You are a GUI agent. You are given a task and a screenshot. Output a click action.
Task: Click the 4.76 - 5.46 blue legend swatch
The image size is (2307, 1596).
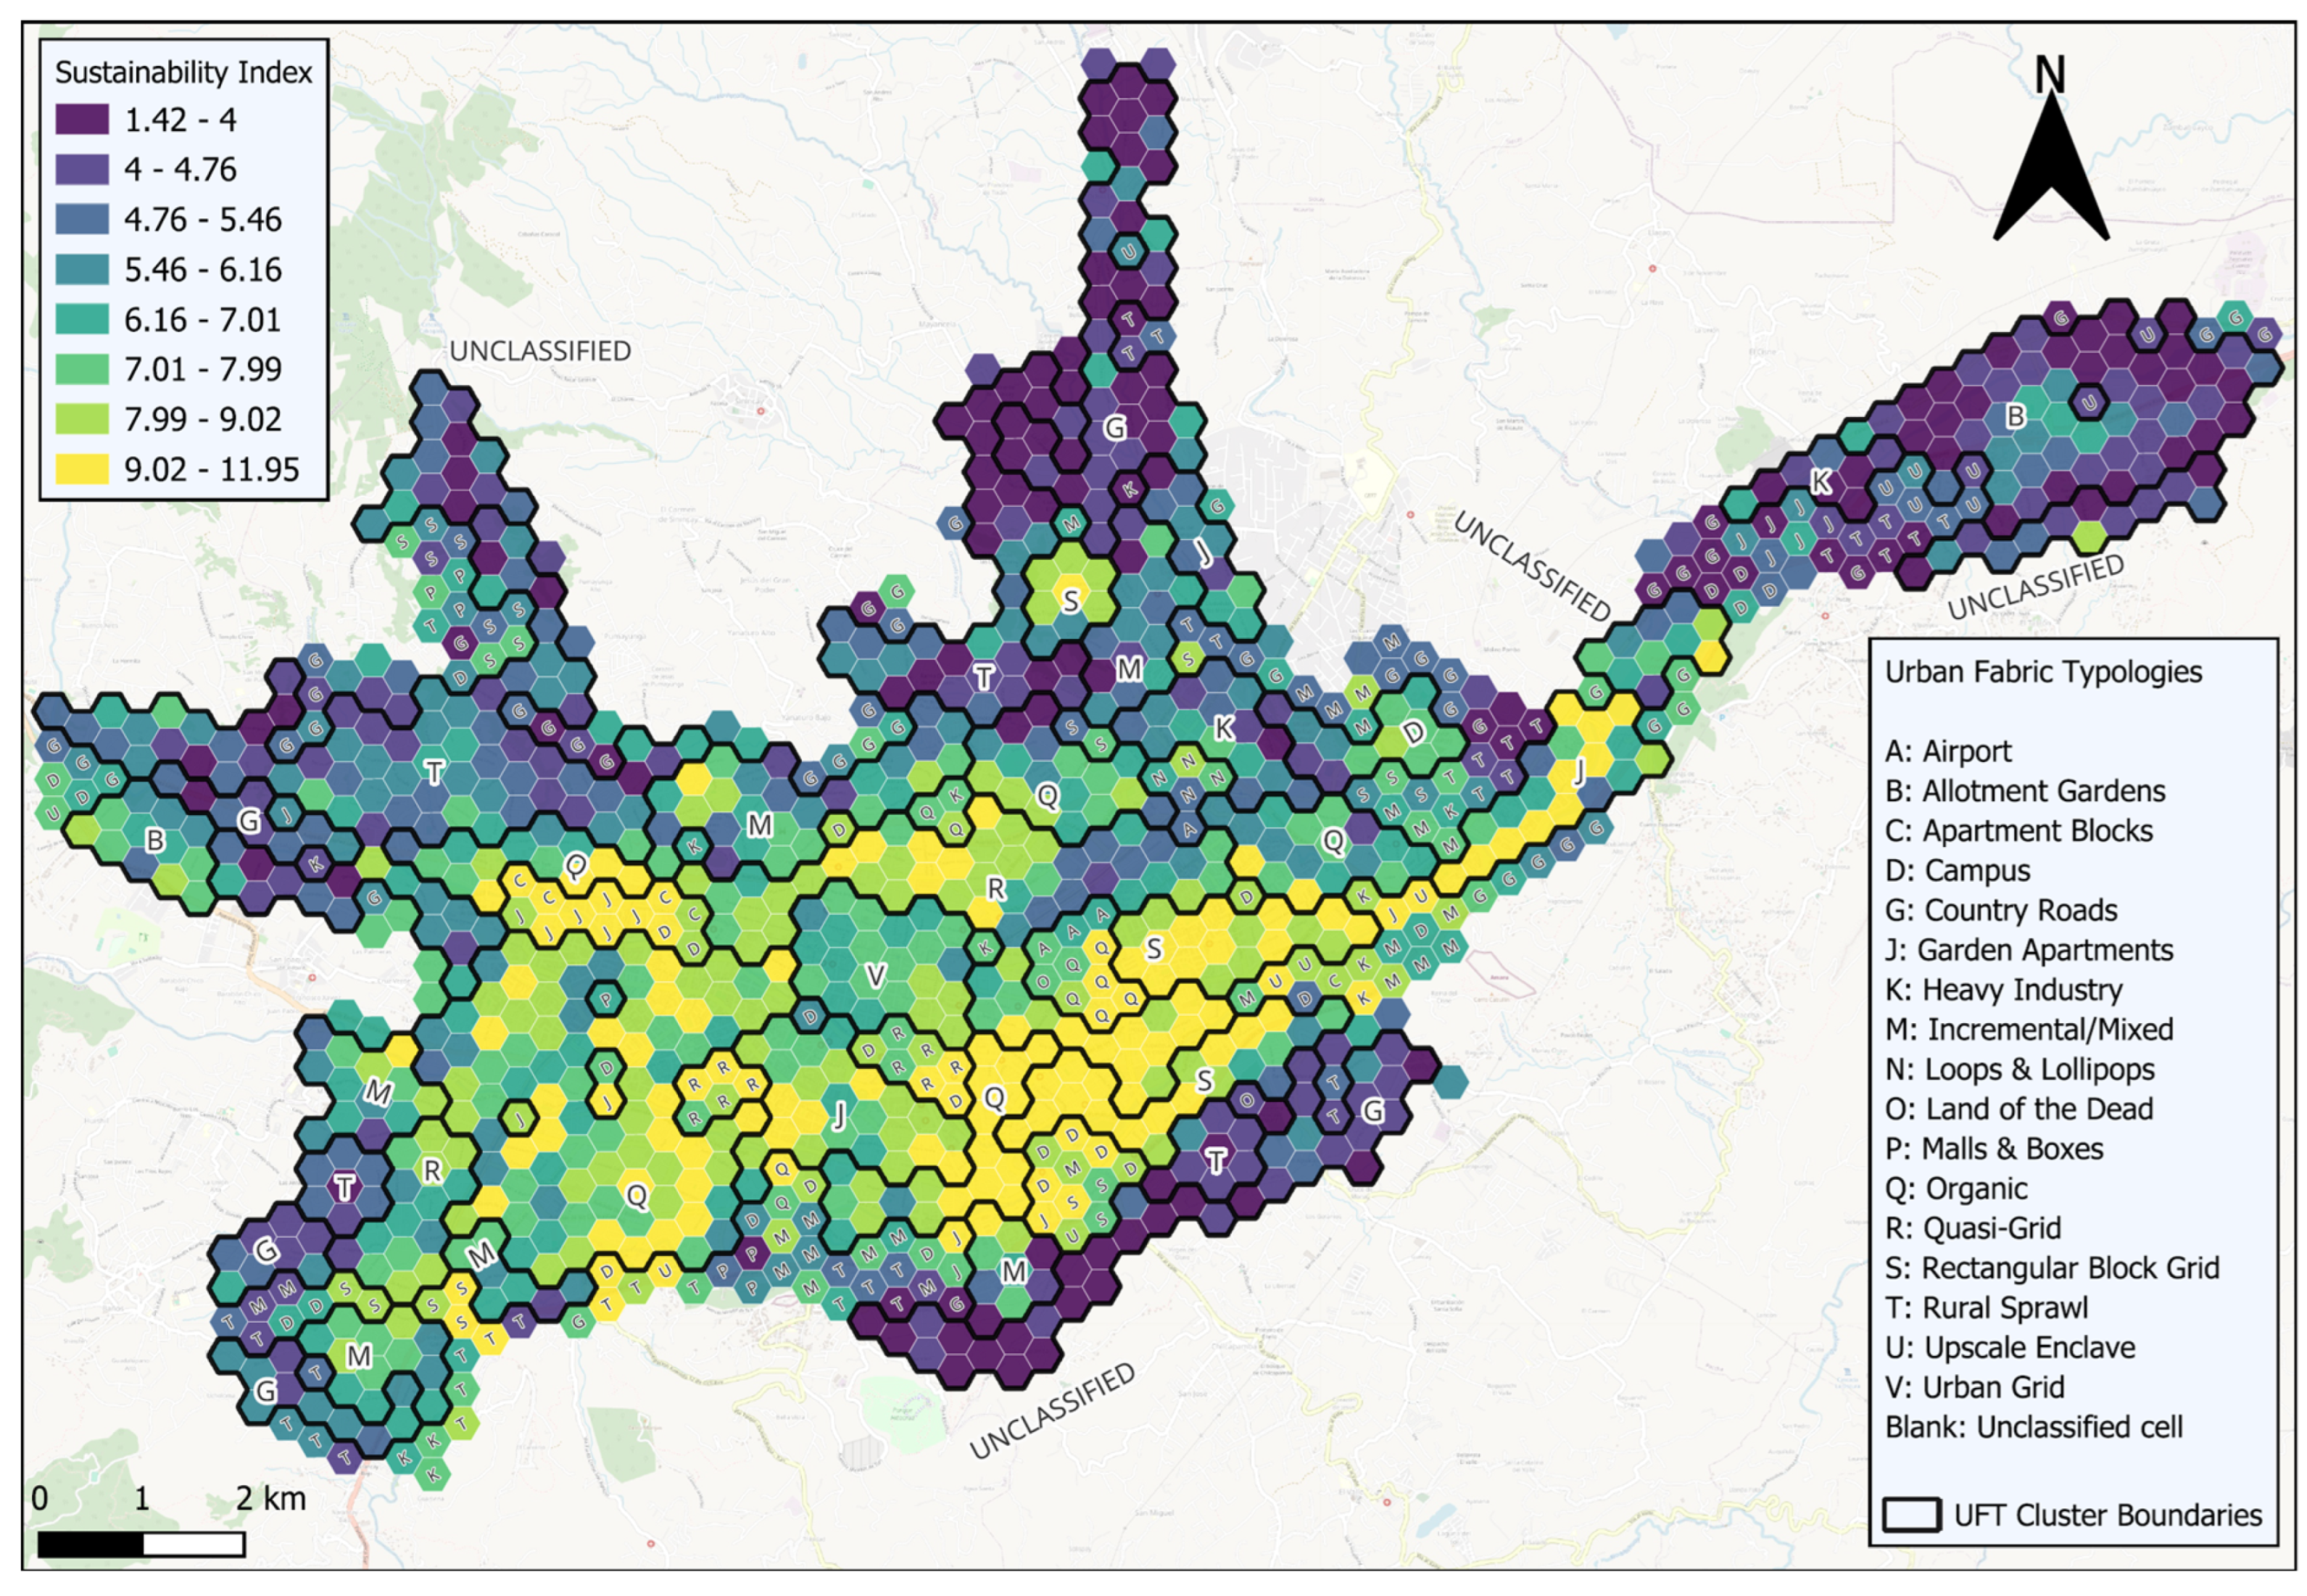[x=82, y=220]
